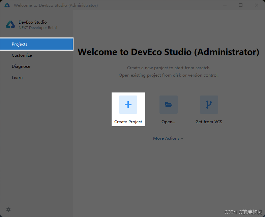This screenshot has width=265, height=217.
Task: Expand the More Actions dropdown
Action: 168,138
